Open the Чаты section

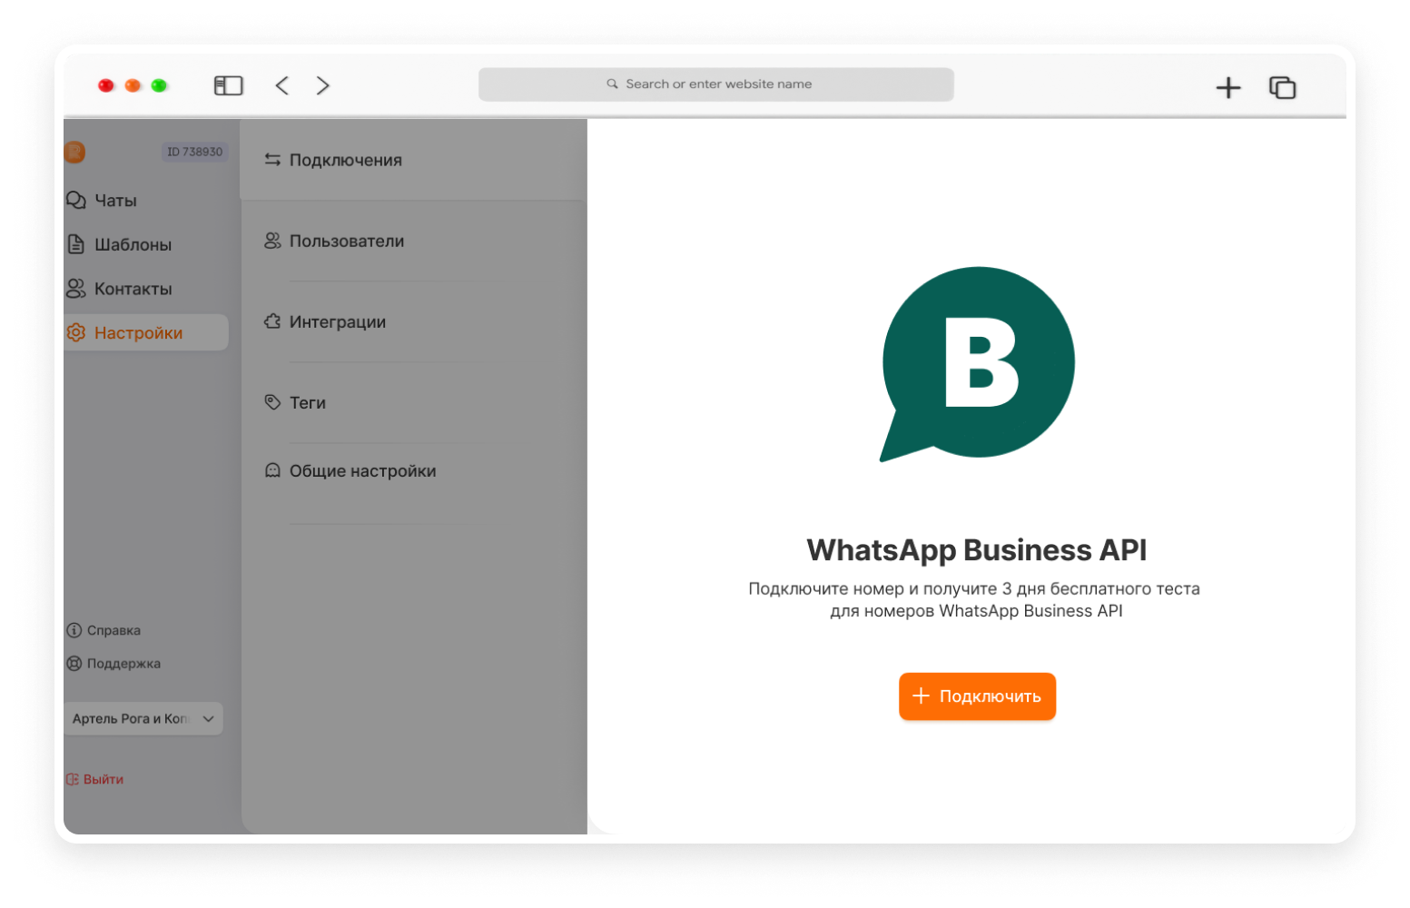point(116,201)
